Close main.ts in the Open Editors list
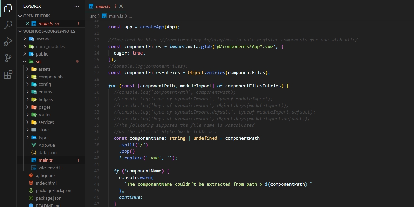The image size is (414, 207). point(28,24)
